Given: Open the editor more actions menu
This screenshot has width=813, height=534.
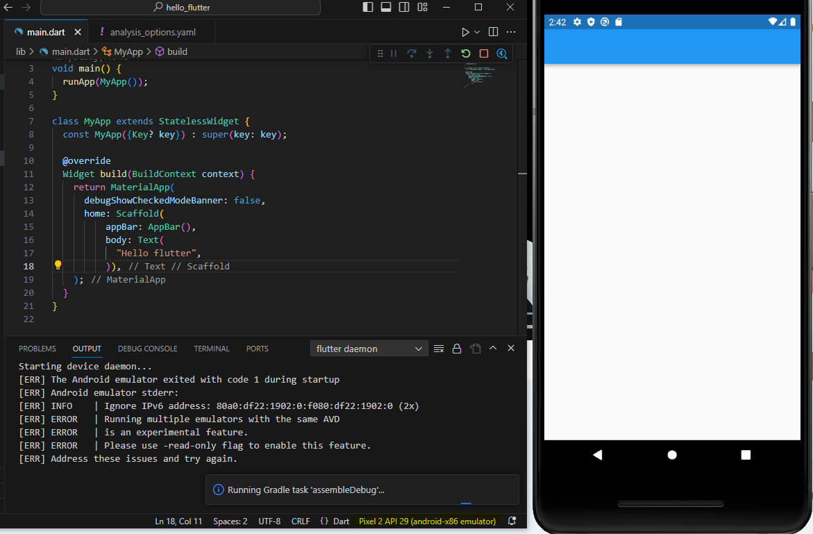Looking at the screenshot, I should [x=511, y=32].
